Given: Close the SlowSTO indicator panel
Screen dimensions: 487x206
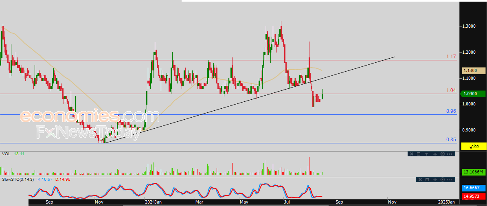Looking at the screenshot, I should tap(420, 180).
